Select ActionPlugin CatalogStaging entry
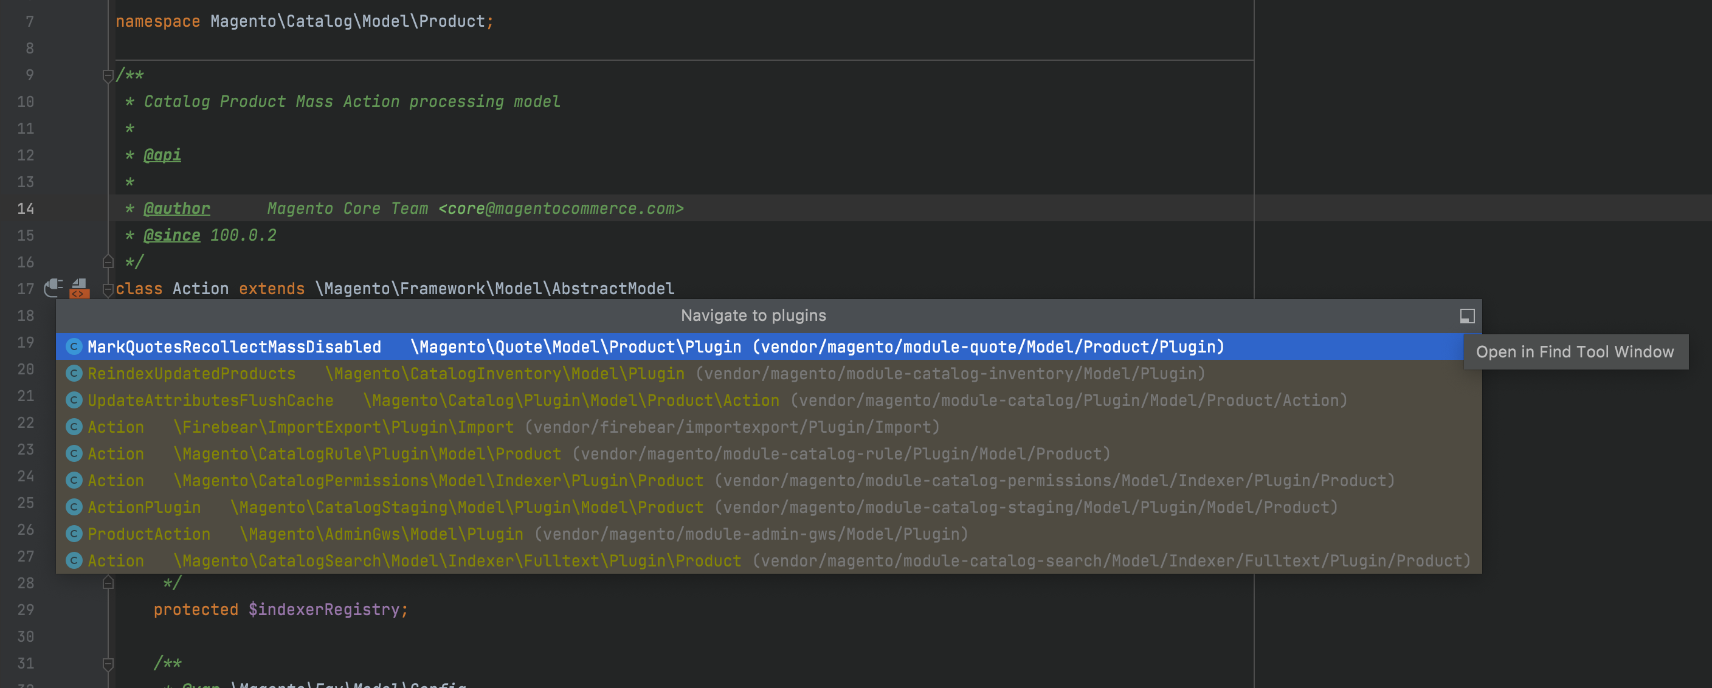This screenshot has height=688, width=1712. coord(769,507)
